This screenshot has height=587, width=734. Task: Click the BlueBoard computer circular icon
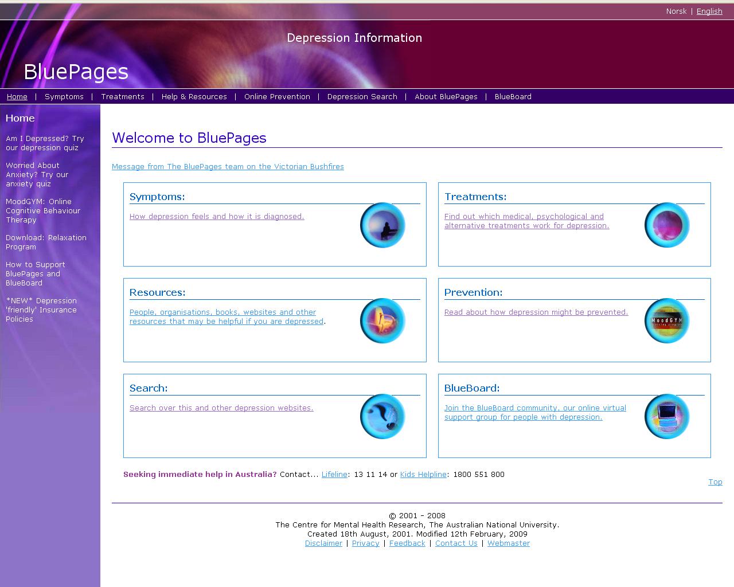coord(667,417)
